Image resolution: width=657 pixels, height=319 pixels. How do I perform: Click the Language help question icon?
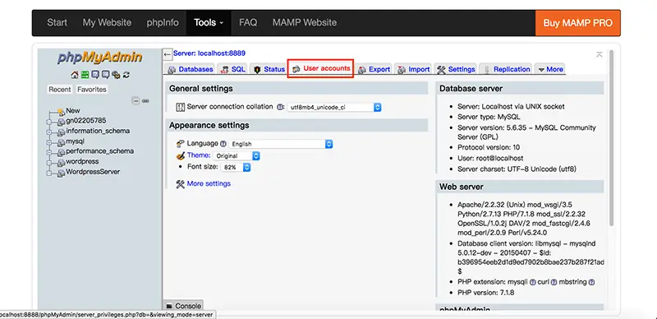[223, 144]
